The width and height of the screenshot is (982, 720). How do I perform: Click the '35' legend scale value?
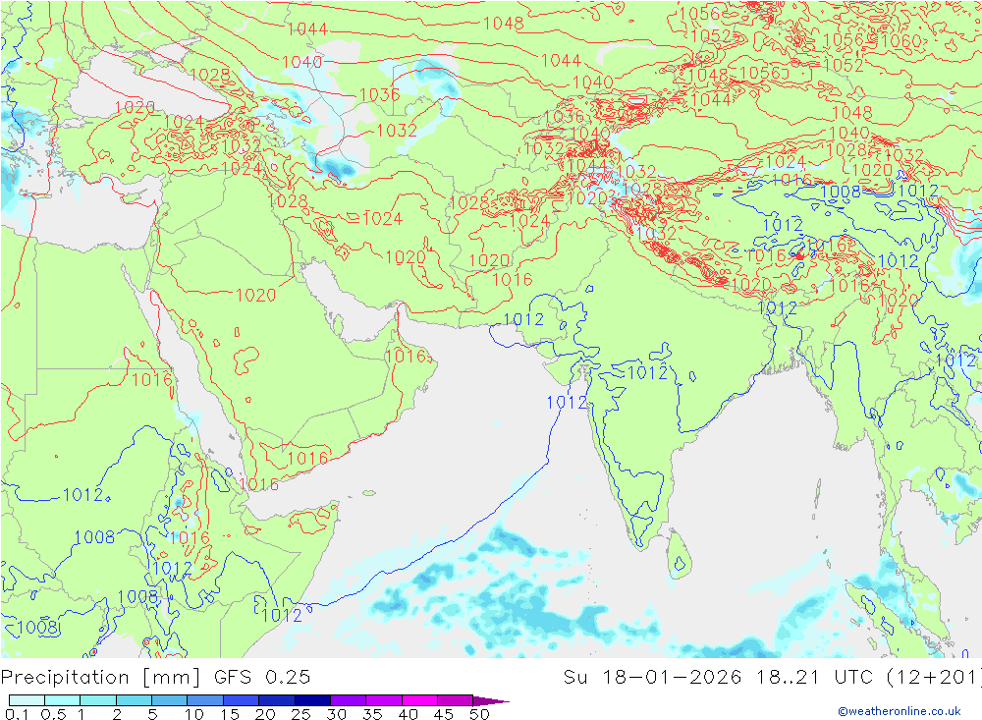click(x=372, y=714)
